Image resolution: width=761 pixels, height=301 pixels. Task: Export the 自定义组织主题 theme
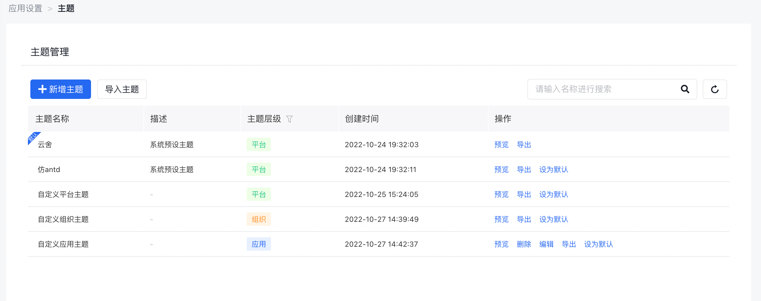524,219
